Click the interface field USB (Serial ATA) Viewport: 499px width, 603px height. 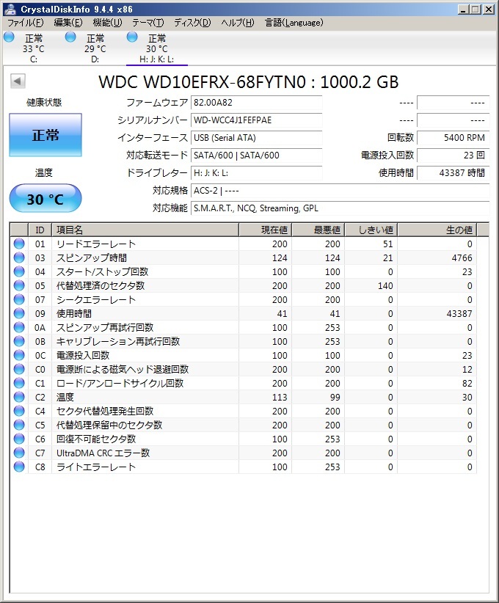click(x=257, y=138)
